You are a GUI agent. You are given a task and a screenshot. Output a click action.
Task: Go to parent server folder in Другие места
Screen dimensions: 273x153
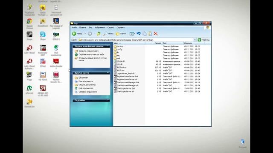click(83, 78)
